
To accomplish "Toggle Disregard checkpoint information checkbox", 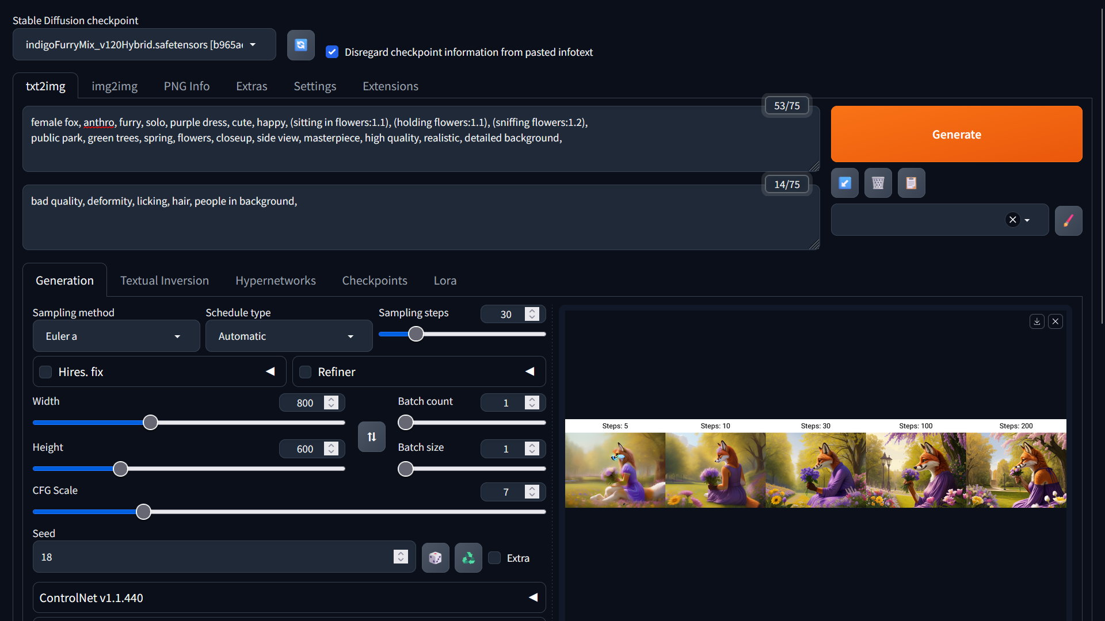I will pyautogui.click(x=332, y=52).
